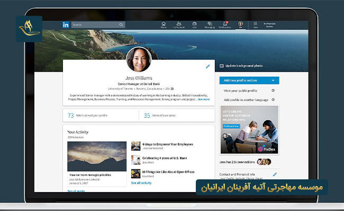Click Jess Williams profile photo
Viewport: 344px width, 211px height.
tap(139, 60)
